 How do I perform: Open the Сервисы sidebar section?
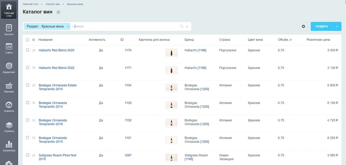(x=9, y=127)
